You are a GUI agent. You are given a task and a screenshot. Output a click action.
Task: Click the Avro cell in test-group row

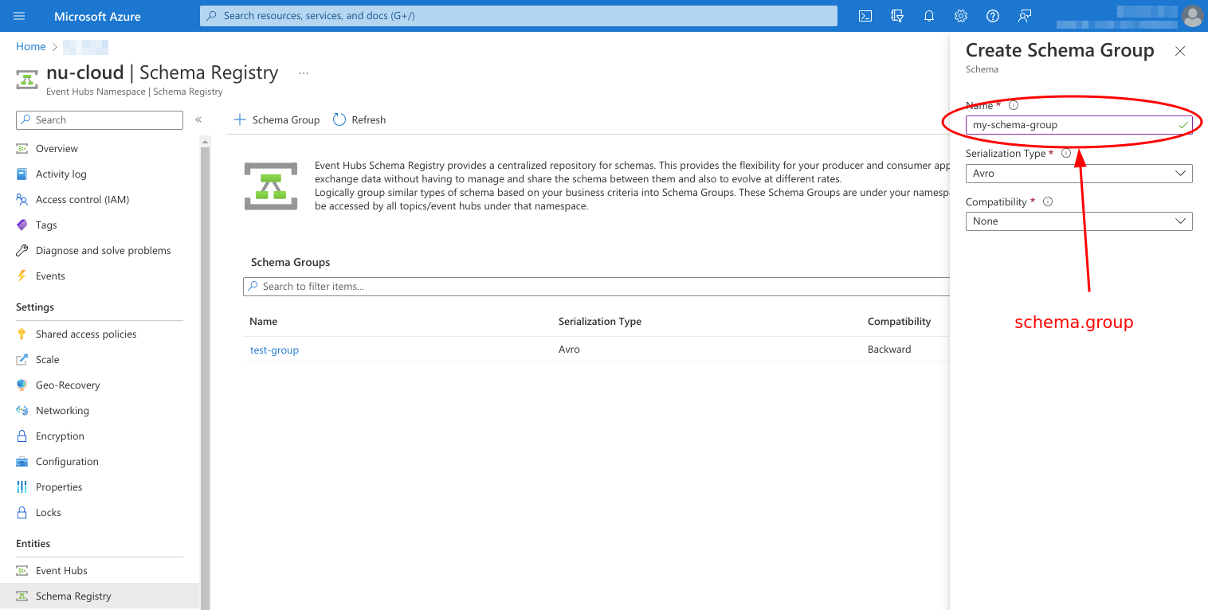click(569, 350)
